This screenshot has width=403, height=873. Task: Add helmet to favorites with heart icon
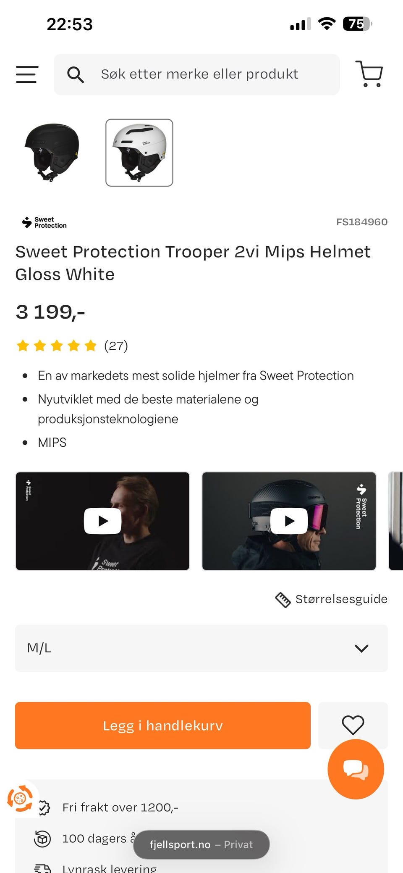coord(353,725)
